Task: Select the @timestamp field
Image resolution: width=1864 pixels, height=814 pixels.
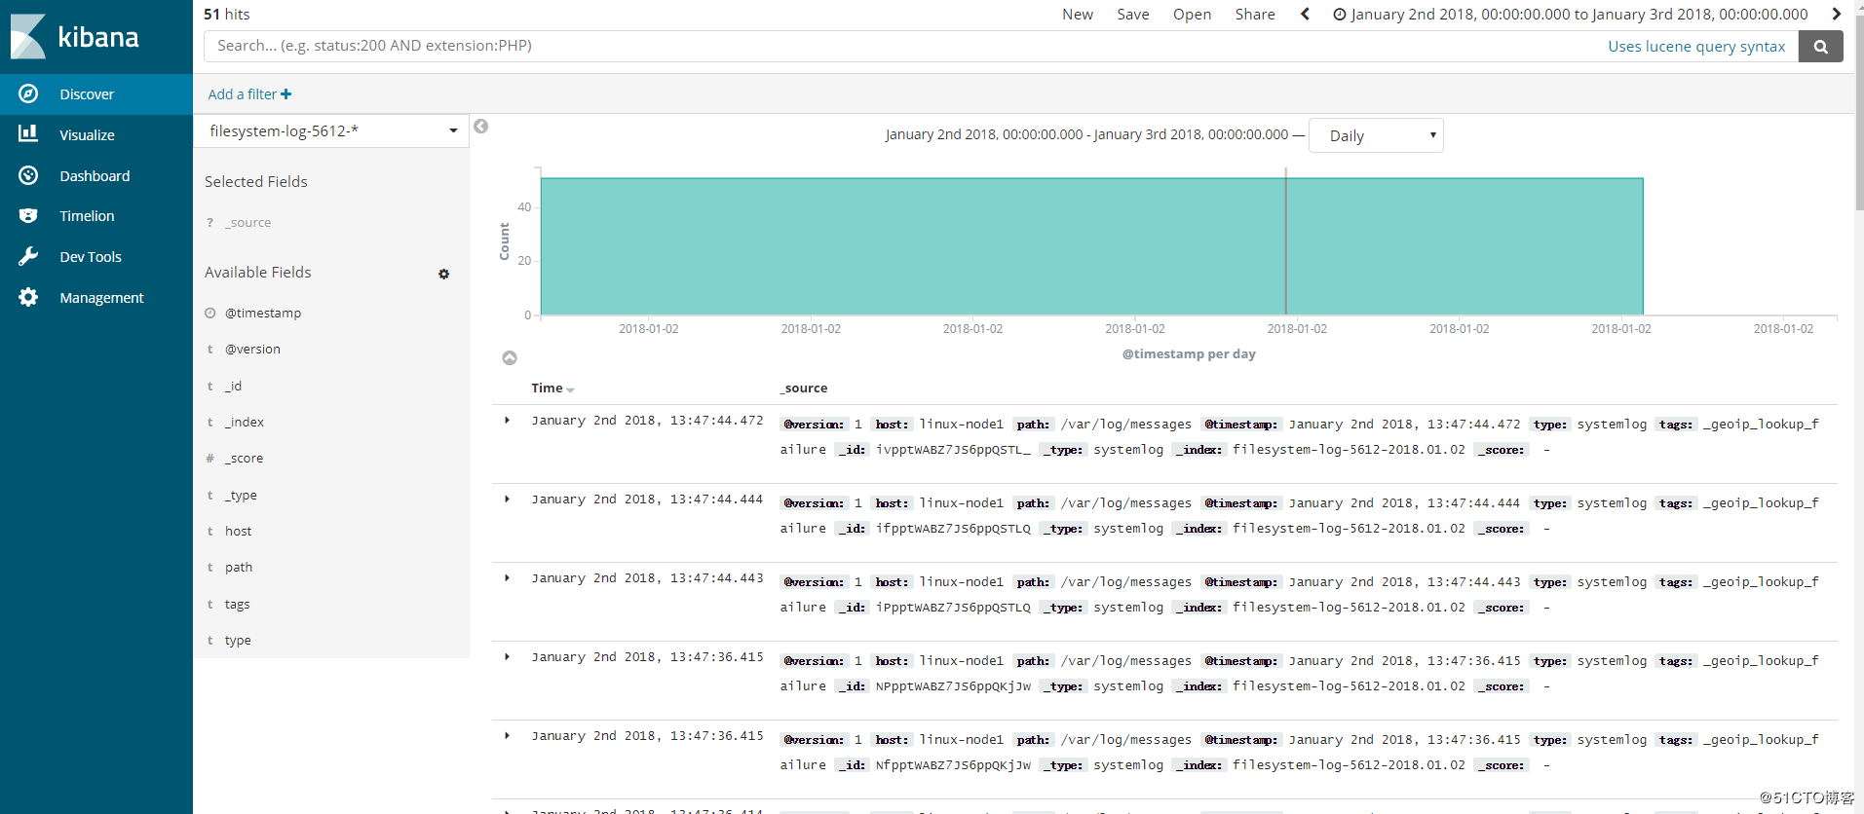Action: coord(263,313)
